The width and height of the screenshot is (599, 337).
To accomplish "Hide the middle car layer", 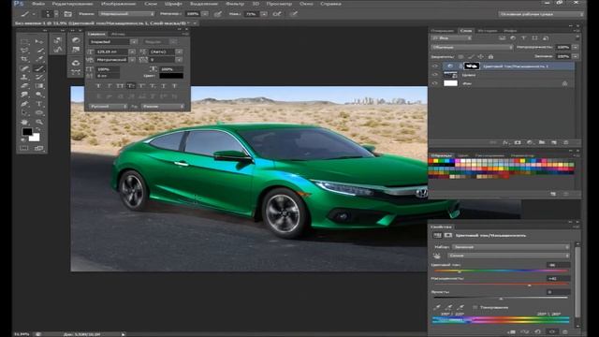I will click(x=435, y=75).
